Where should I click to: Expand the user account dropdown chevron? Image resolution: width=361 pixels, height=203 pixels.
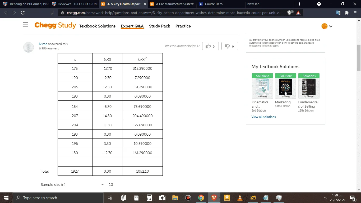point(331,26)
